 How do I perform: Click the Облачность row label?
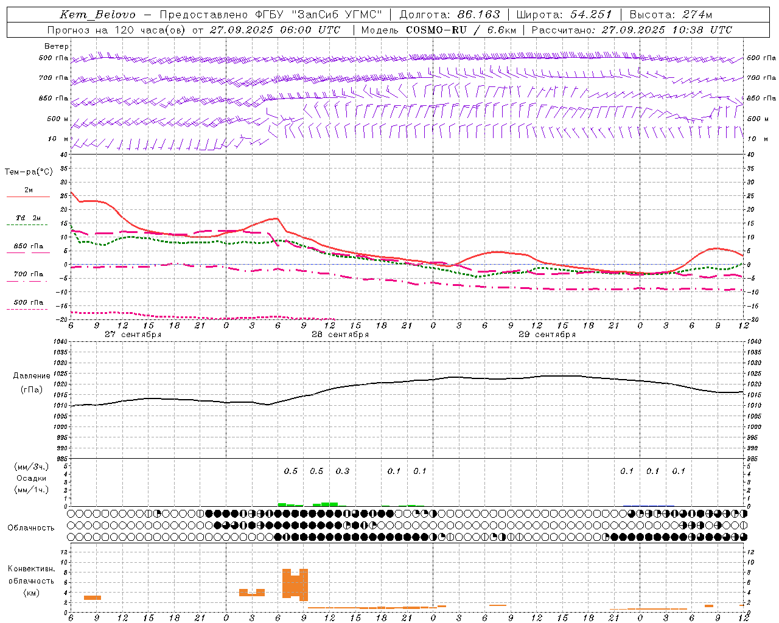click(31, 527)
